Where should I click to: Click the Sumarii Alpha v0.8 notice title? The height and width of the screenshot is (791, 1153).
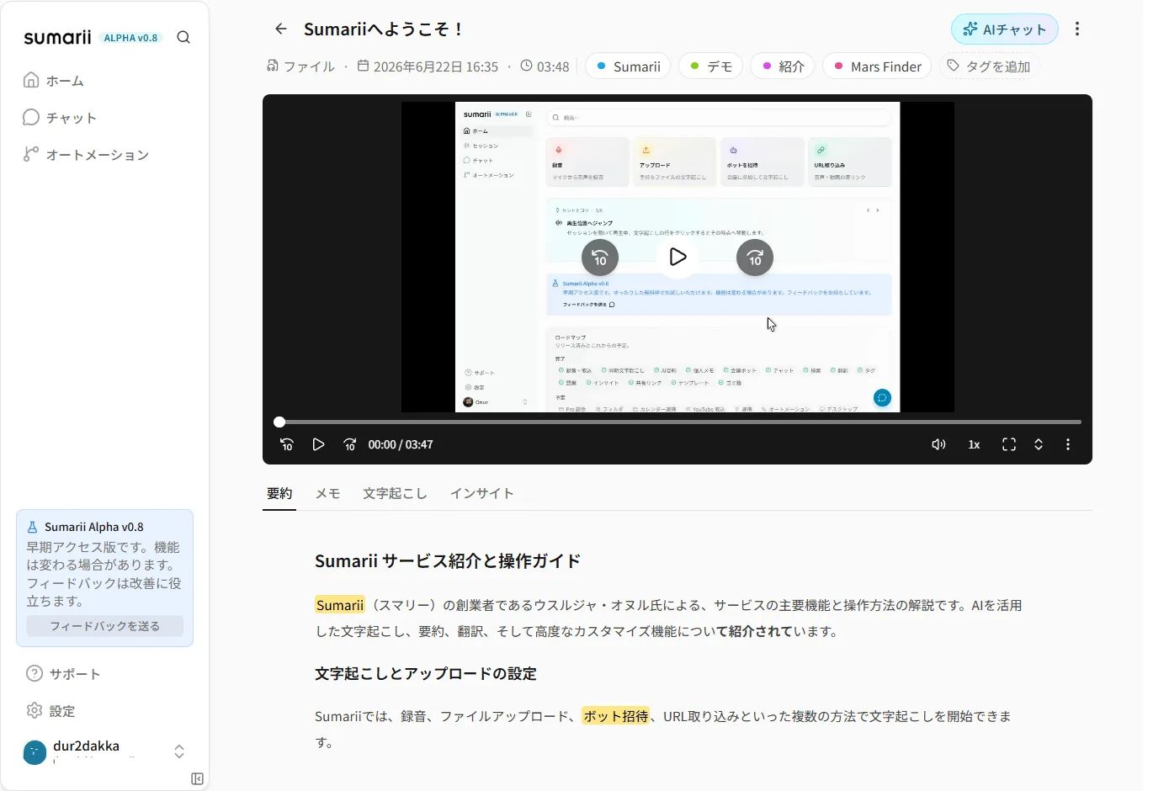pyautogui.click(x=94, y=527)
